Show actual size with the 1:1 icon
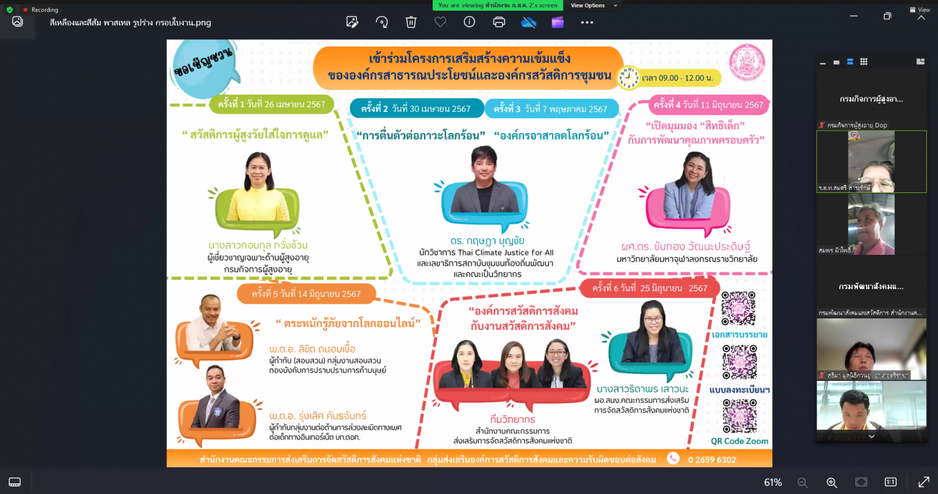 (x=890, y=482)
